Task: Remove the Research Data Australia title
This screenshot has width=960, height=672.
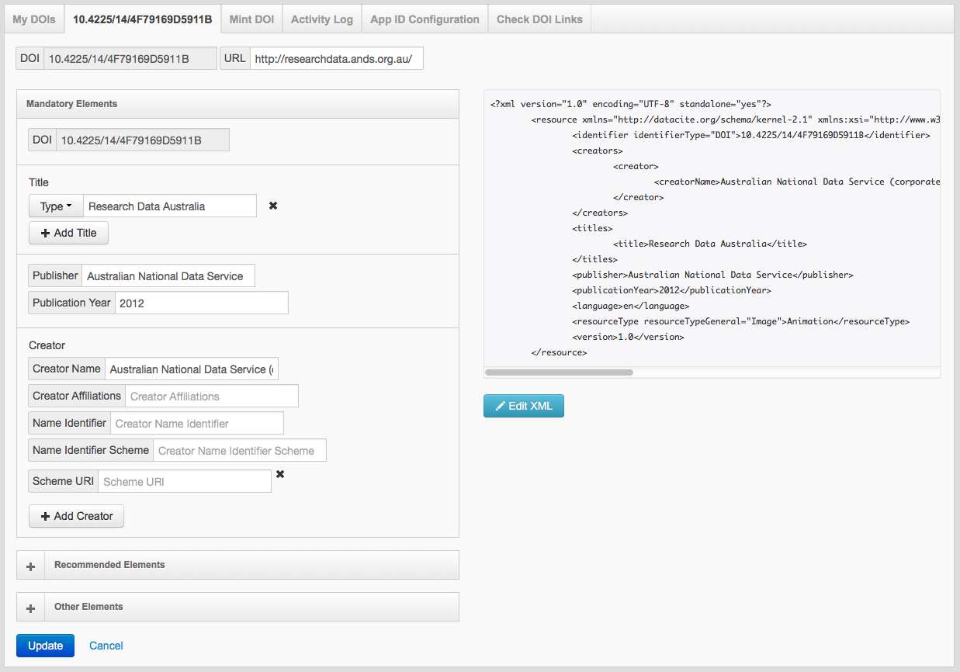Action: point(272,206)
